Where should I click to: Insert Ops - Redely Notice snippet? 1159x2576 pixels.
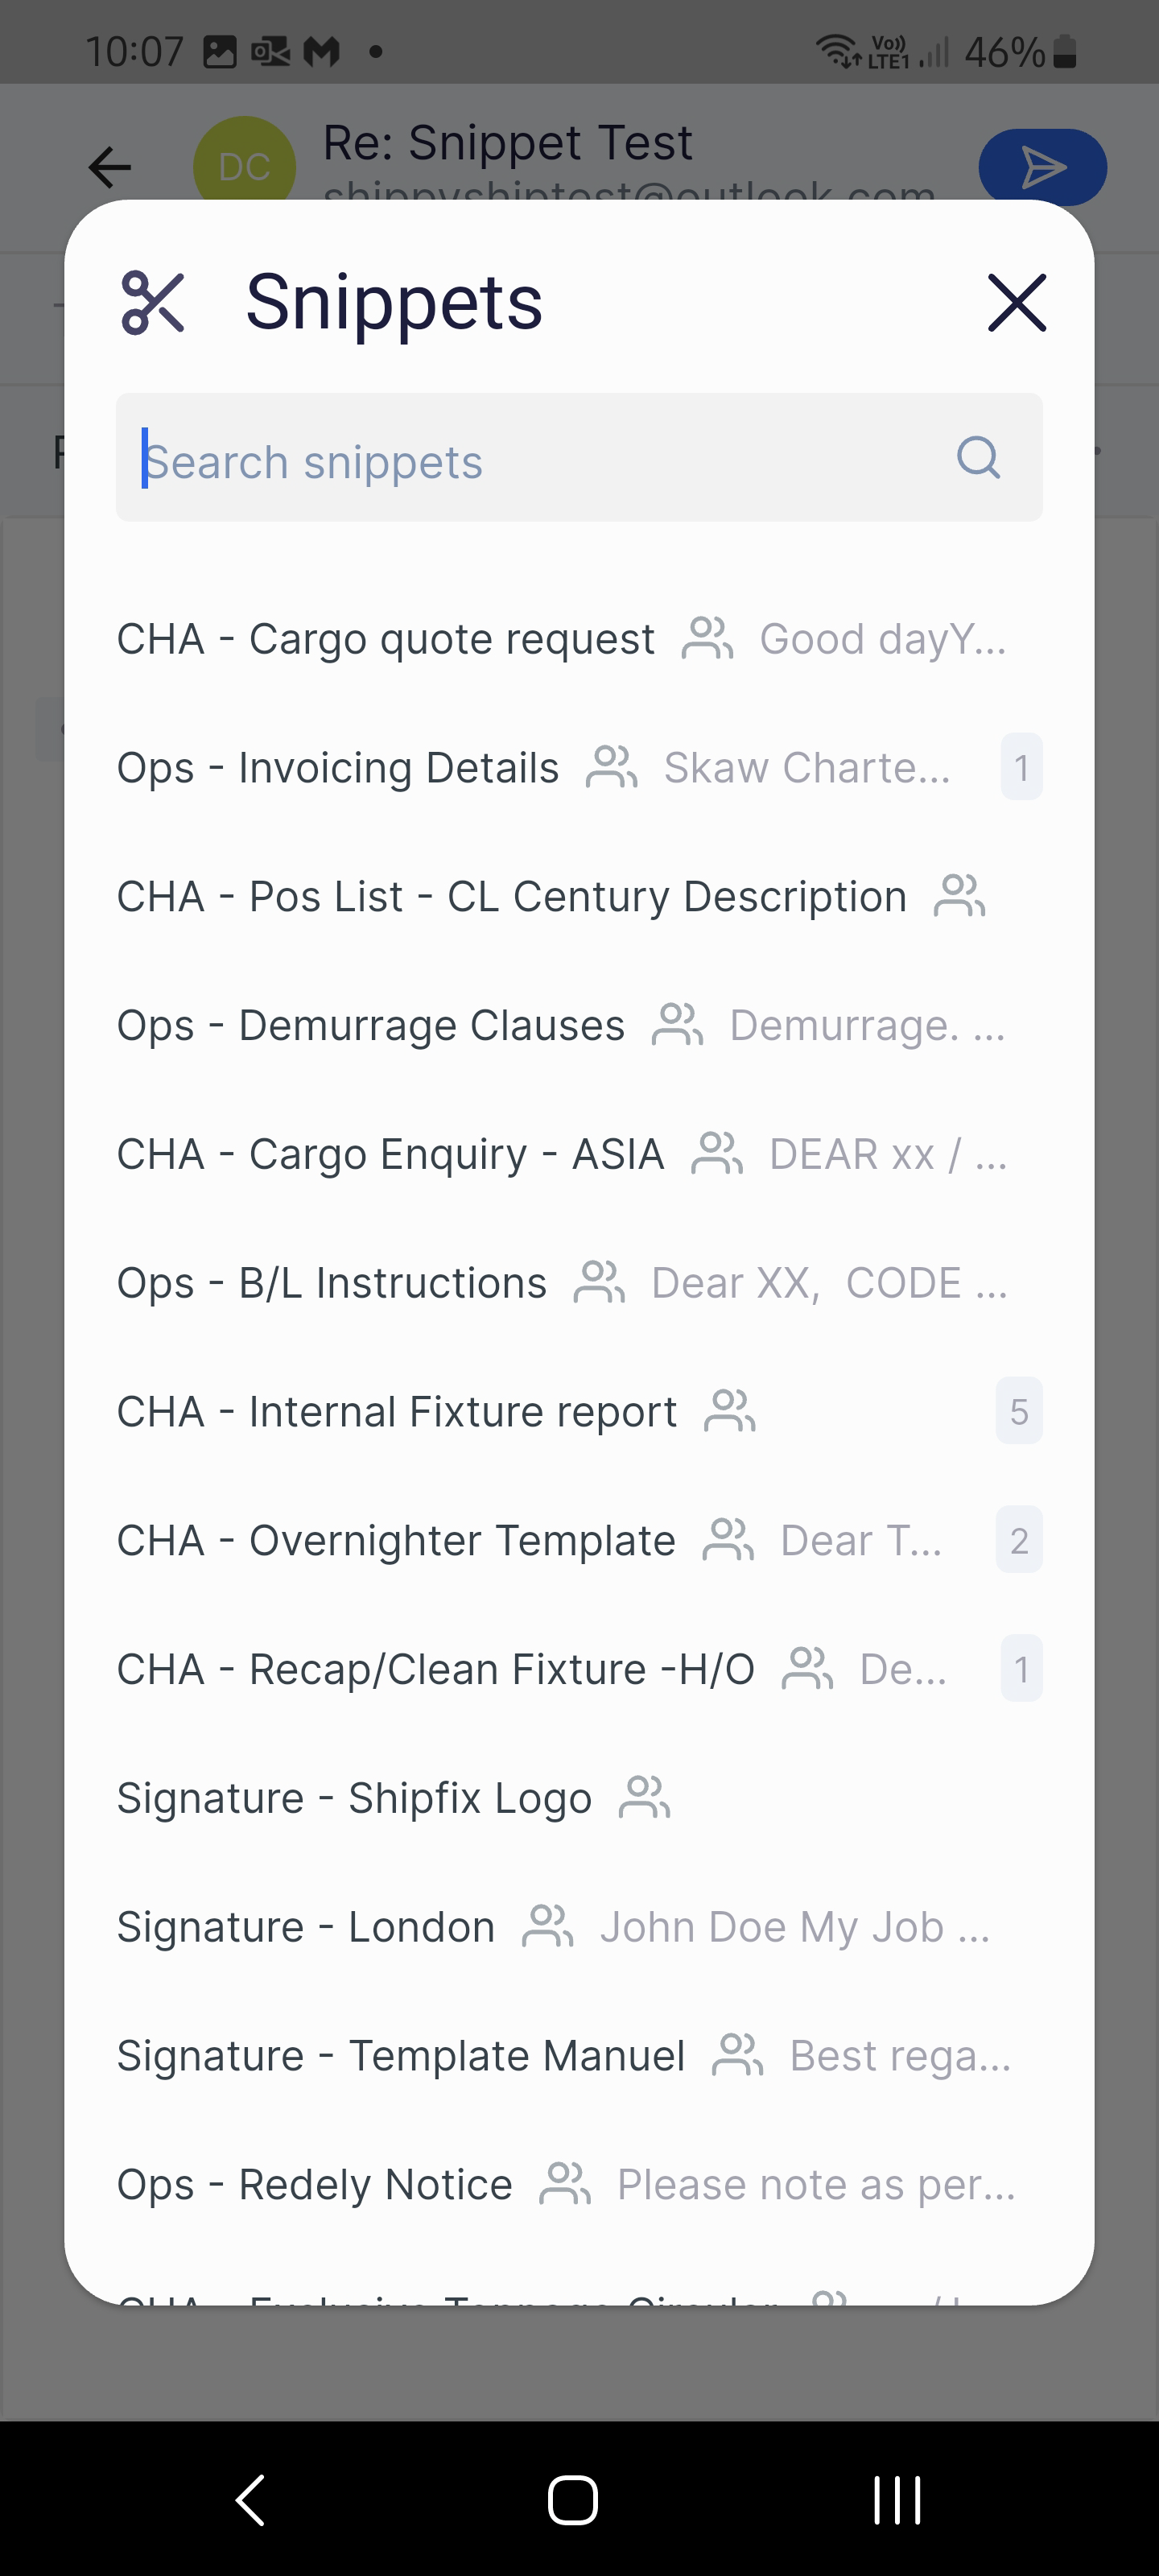(315, 2185)
